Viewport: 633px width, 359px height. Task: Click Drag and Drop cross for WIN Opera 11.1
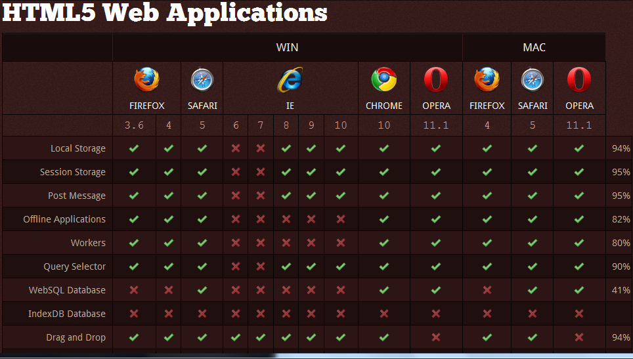point(436,337)
